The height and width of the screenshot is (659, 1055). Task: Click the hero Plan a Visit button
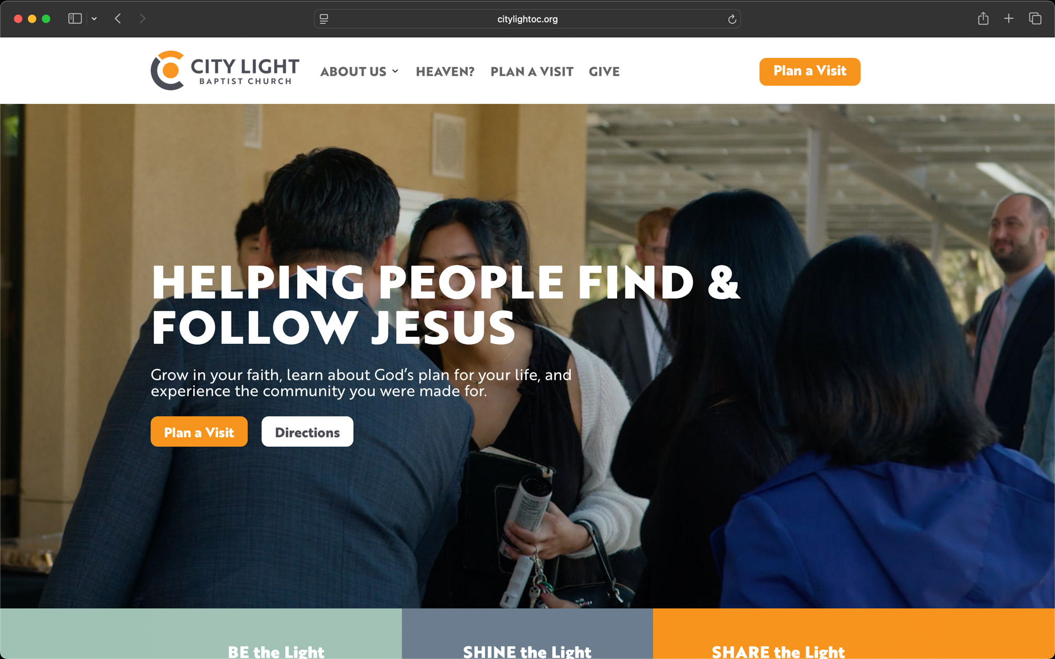point(199,431)
